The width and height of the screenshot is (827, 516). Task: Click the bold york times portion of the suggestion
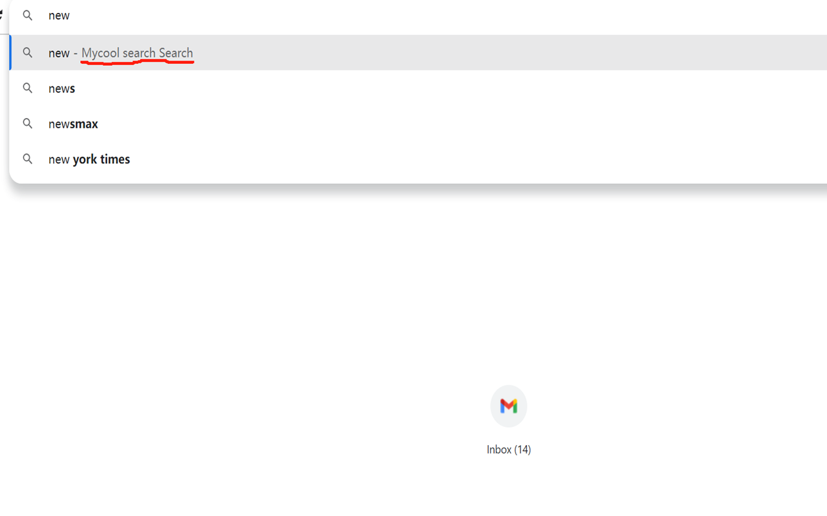100,159
